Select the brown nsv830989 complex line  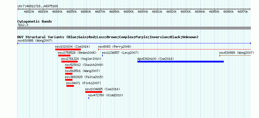235,56
